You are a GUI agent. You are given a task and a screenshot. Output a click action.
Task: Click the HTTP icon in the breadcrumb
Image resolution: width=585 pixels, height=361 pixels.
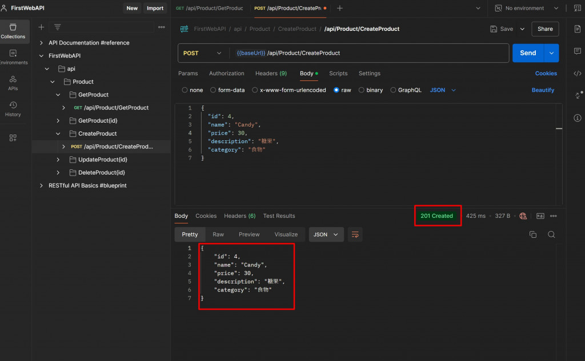pyautogui.click(x=185, y=29)
